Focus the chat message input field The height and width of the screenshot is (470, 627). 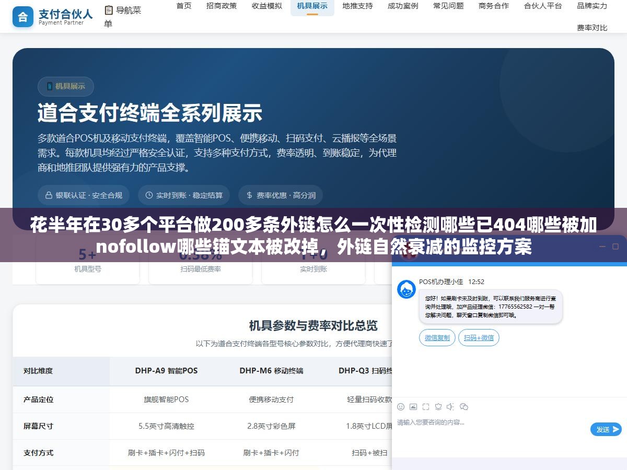491,428
